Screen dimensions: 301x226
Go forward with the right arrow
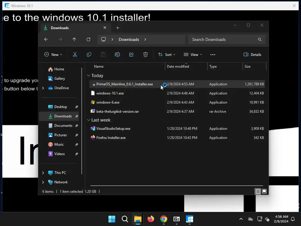[x=60, y=39]
